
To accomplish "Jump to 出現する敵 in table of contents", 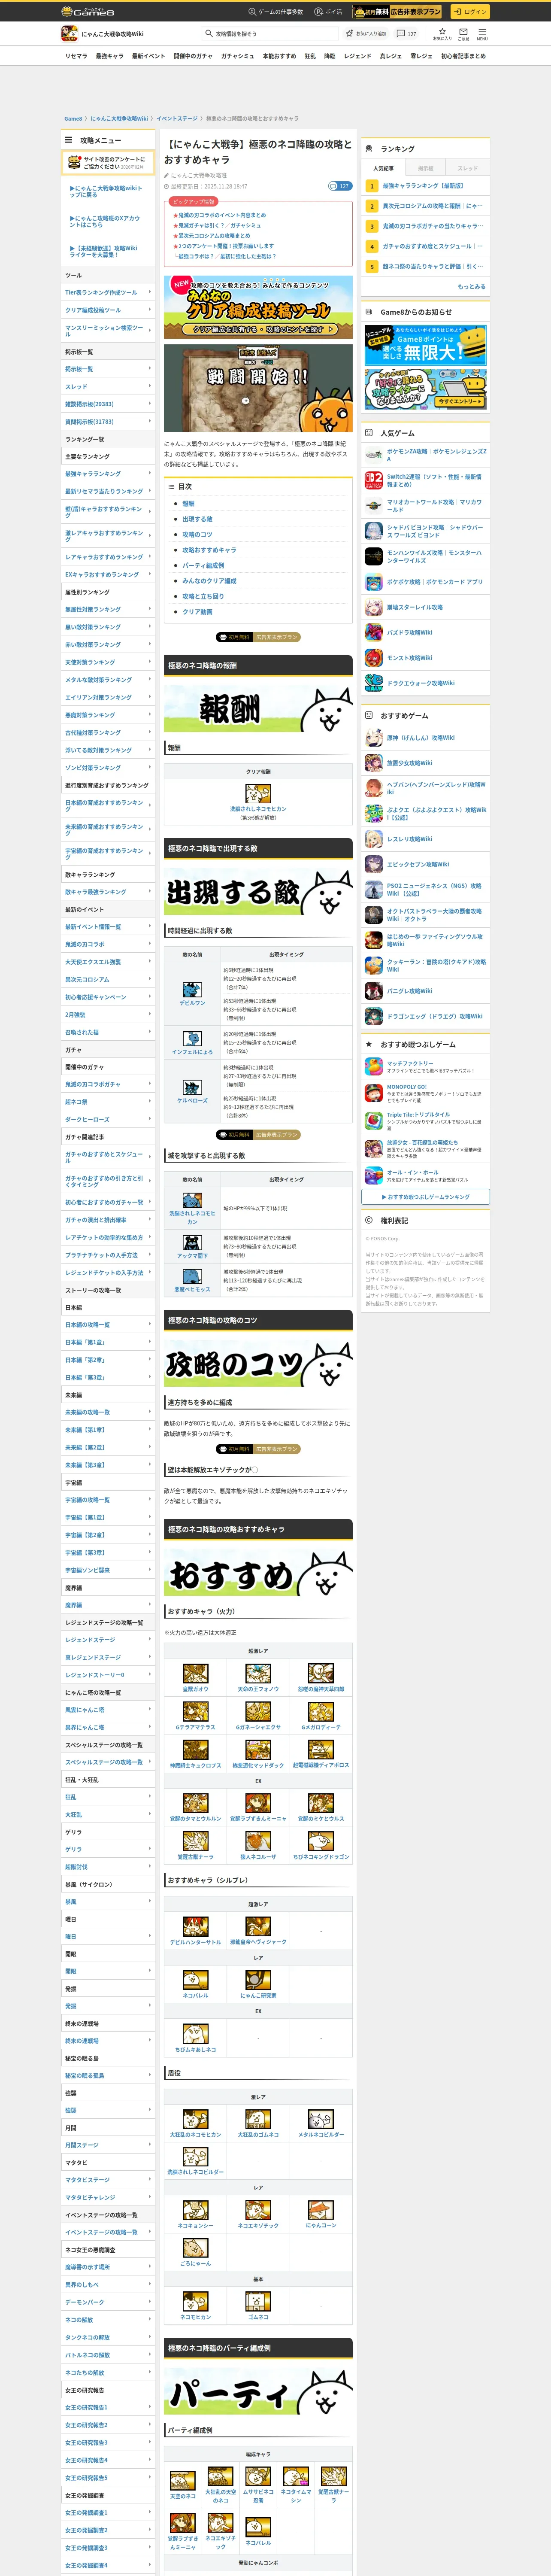I will coord(197,519).
